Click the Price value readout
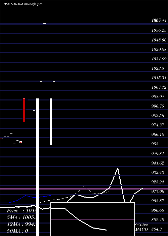The width and height of the screenshot is (168, 236). [x=22, y=211]
